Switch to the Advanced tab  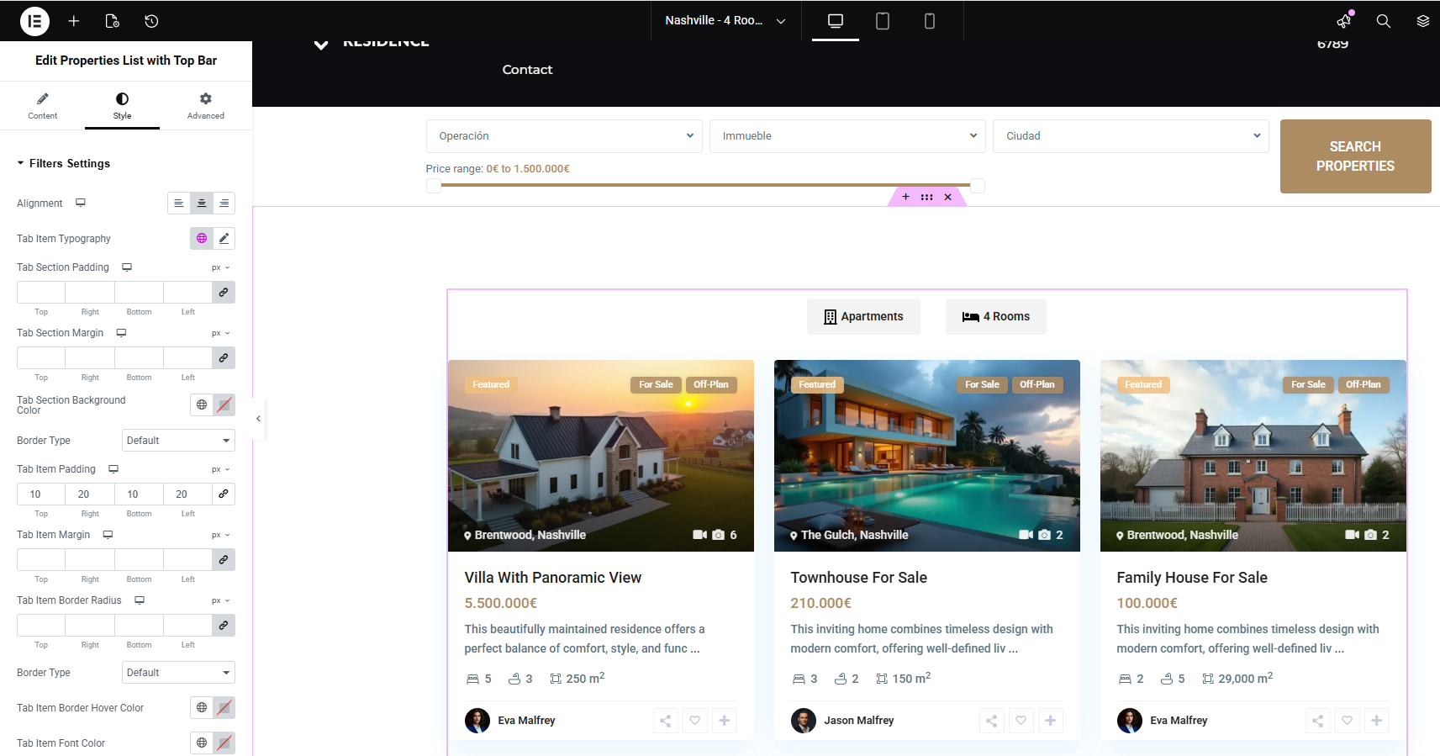[x=205, y=106]
